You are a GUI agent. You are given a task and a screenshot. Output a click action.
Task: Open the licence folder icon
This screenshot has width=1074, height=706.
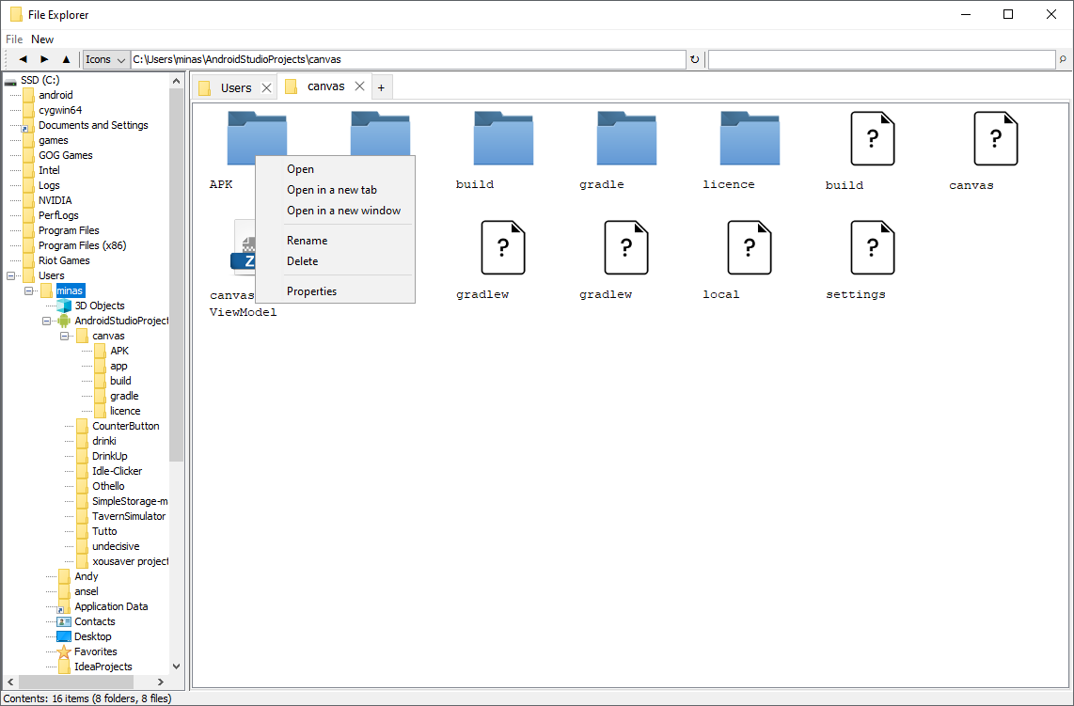[x=749, y=138]
